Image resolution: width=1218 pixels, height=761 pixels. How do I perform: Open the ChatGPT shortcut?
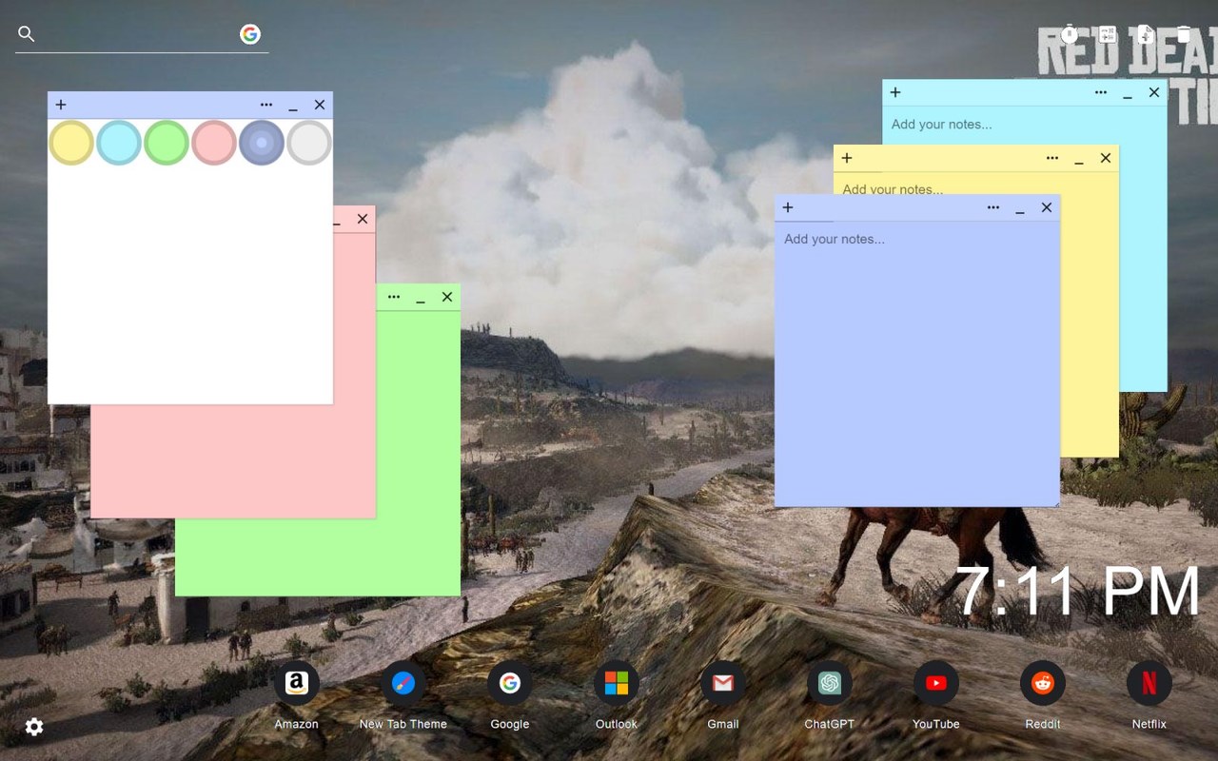(x=830, y=683)
